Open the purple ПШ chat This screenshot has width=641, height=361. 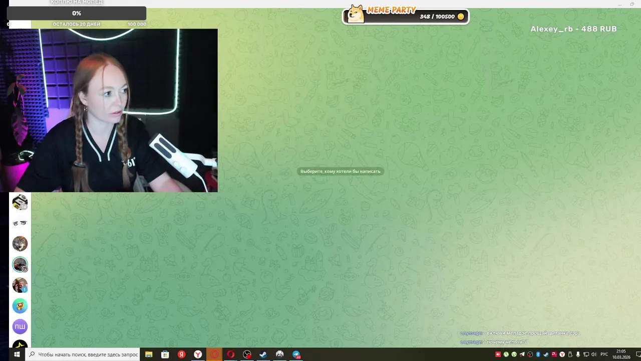tap(20, 326)
